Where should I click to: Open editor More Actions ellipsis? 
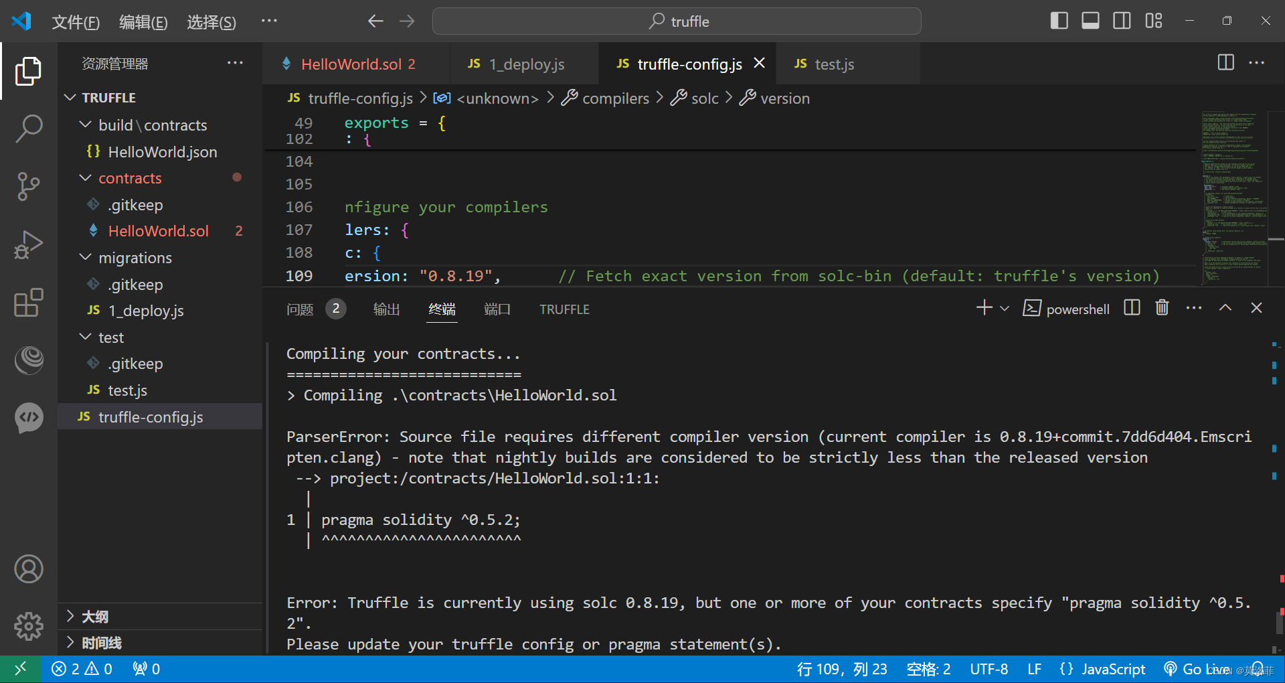click(1256, 63)
